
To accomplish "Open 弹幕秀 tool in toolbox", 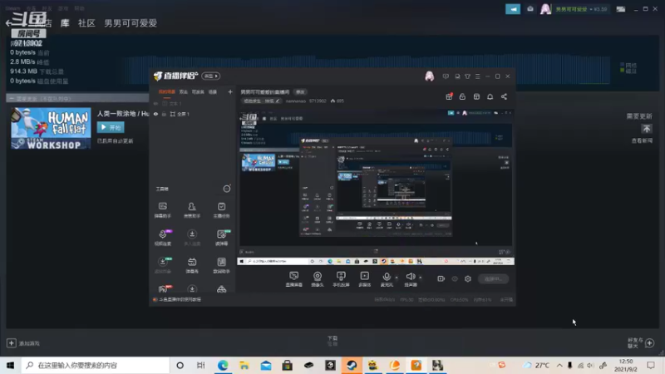I will tap(192, 265).
